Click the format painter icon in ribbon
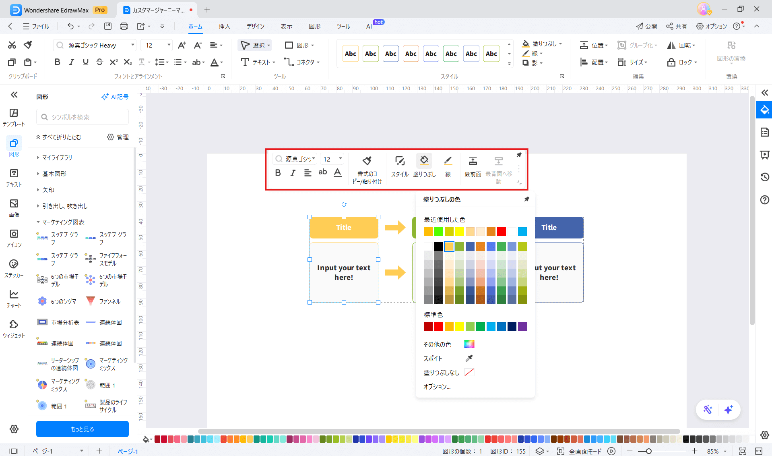The width and height of the screenshot is (772, 456). tap(28, 45)
